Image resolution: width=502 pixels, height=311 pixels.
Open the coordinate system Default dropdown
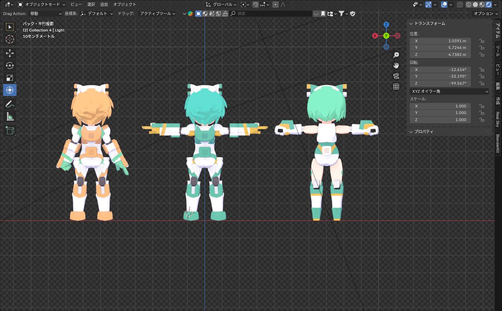point(97,14)
